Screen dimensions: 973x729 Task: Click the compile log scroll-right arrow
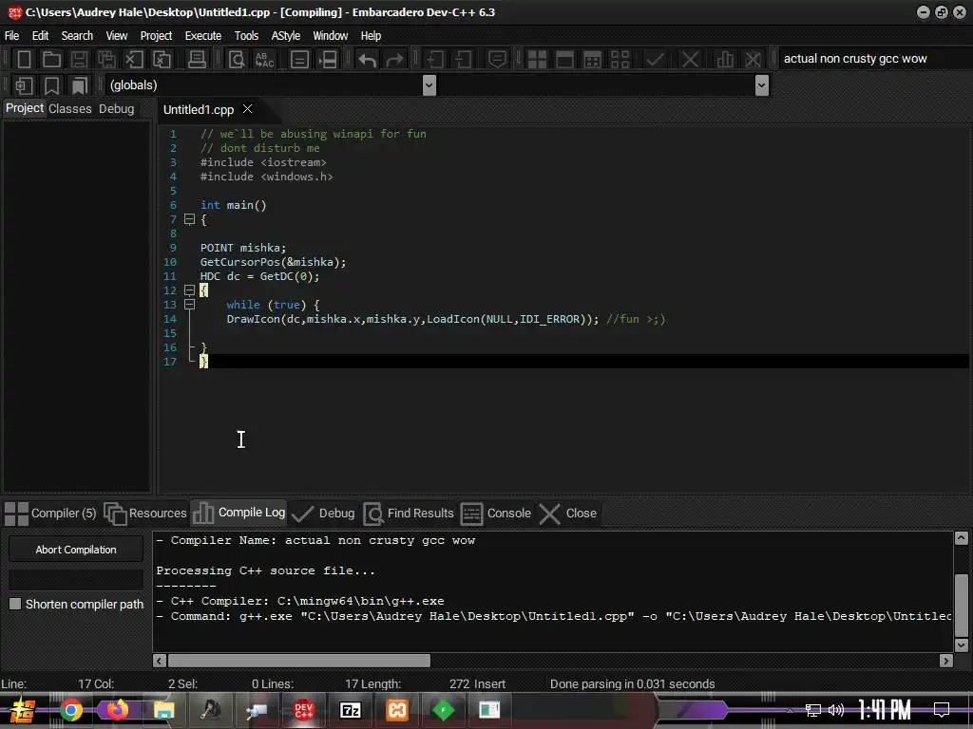coord(946,661)
